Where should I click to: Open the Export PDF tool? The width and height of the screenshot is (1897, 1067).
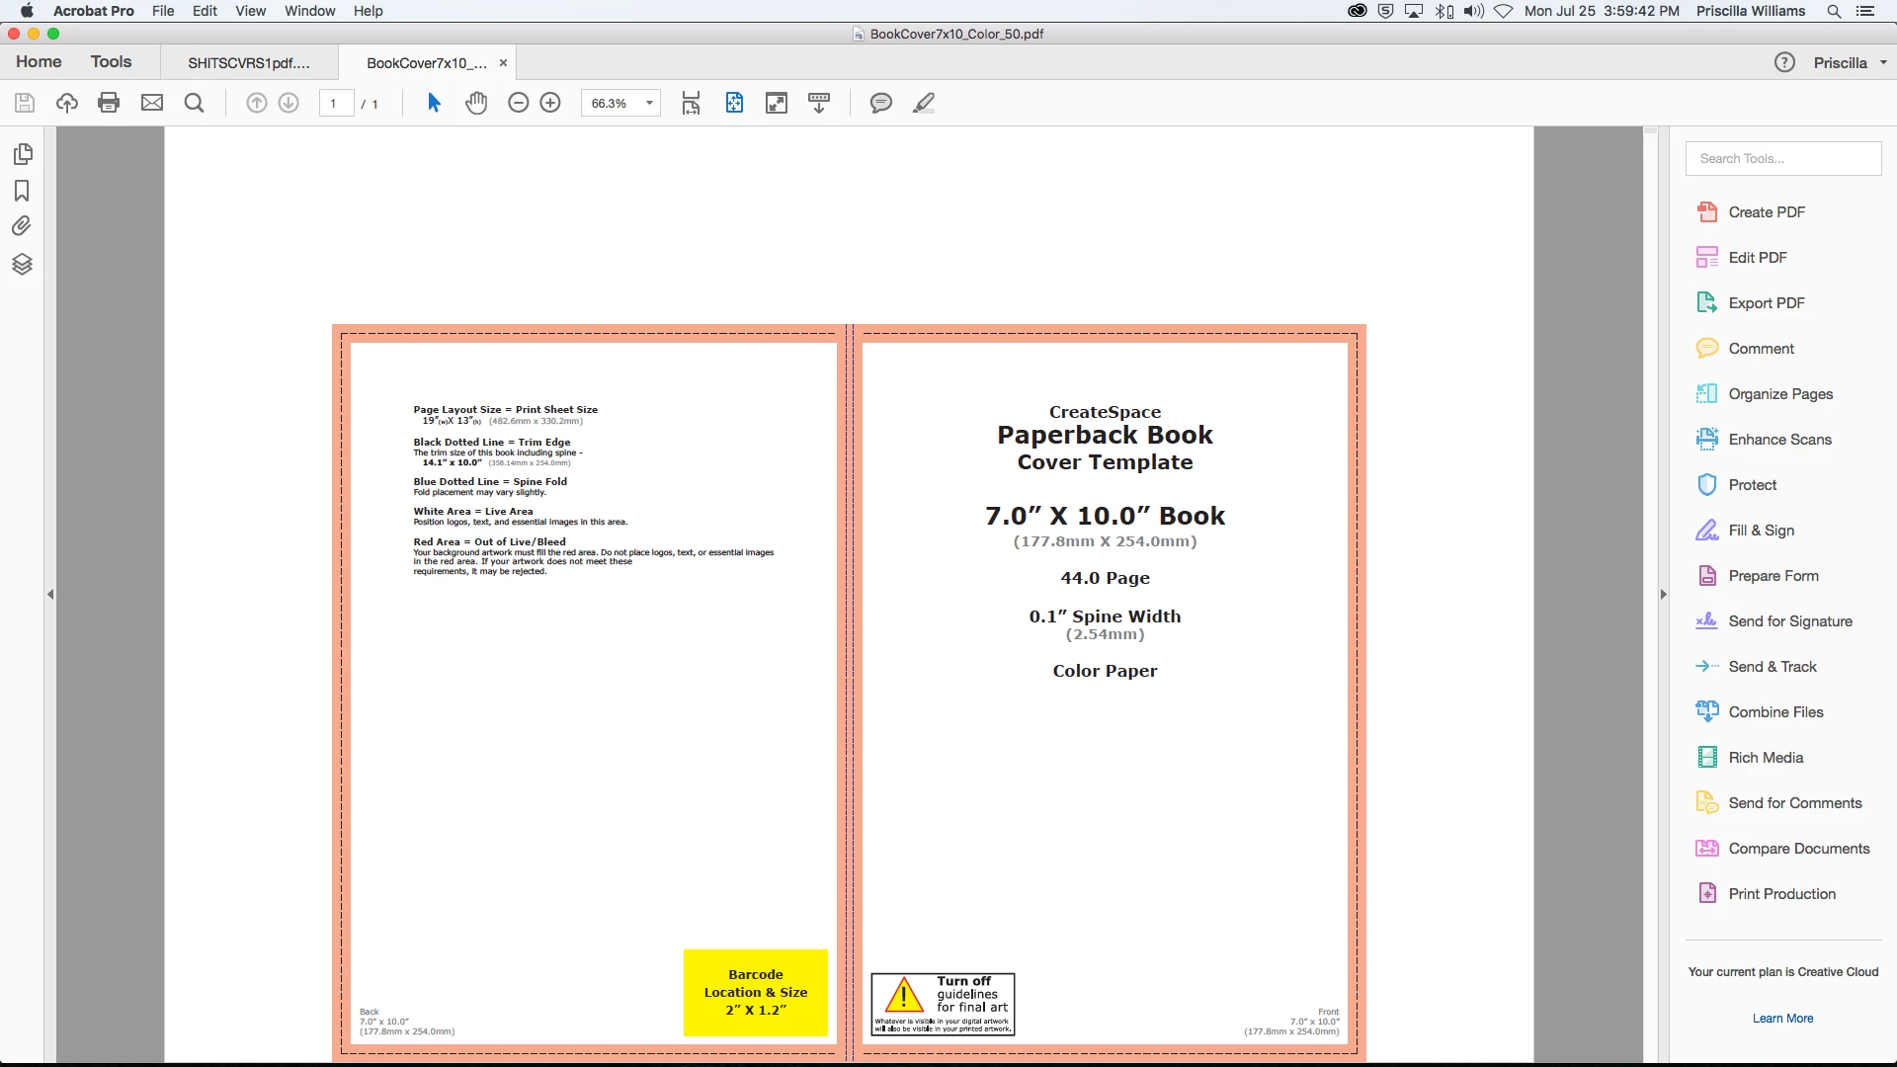coord(1766,303)
